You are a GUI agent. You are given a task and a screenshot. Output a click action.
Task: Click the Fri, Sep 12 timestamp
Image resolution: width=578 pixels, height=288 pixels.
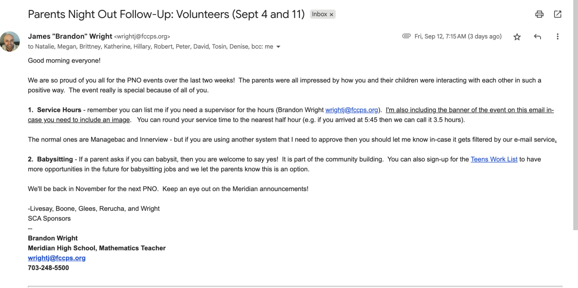coord(458,37)
